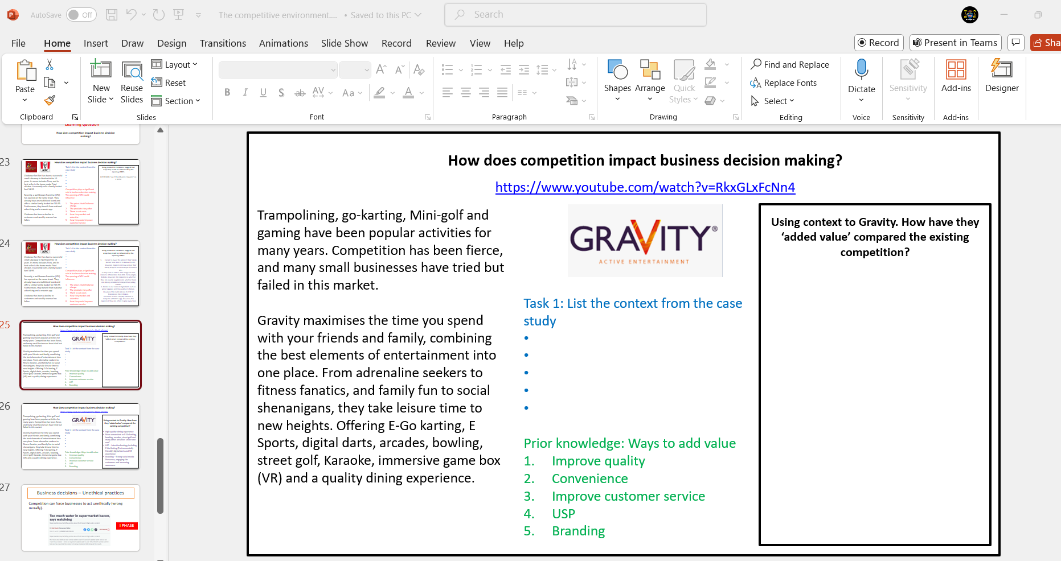This screenshot has width=1061, height=561.
Task: Decrease font size
Action: 400,69
